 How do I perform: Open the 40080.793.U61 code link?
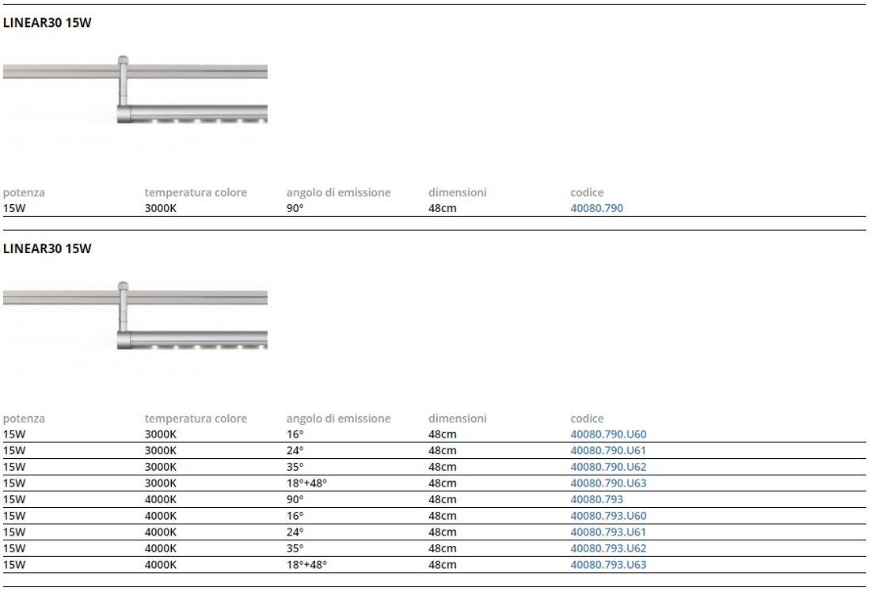(608, 532)
